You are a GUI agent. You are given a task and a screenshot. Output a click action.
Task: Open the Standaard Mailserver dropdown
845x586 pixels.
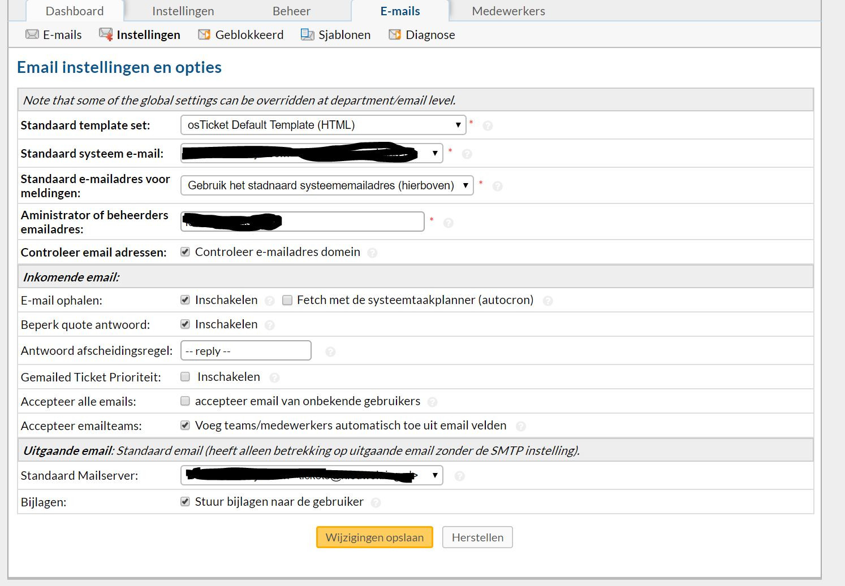[312, 475]
